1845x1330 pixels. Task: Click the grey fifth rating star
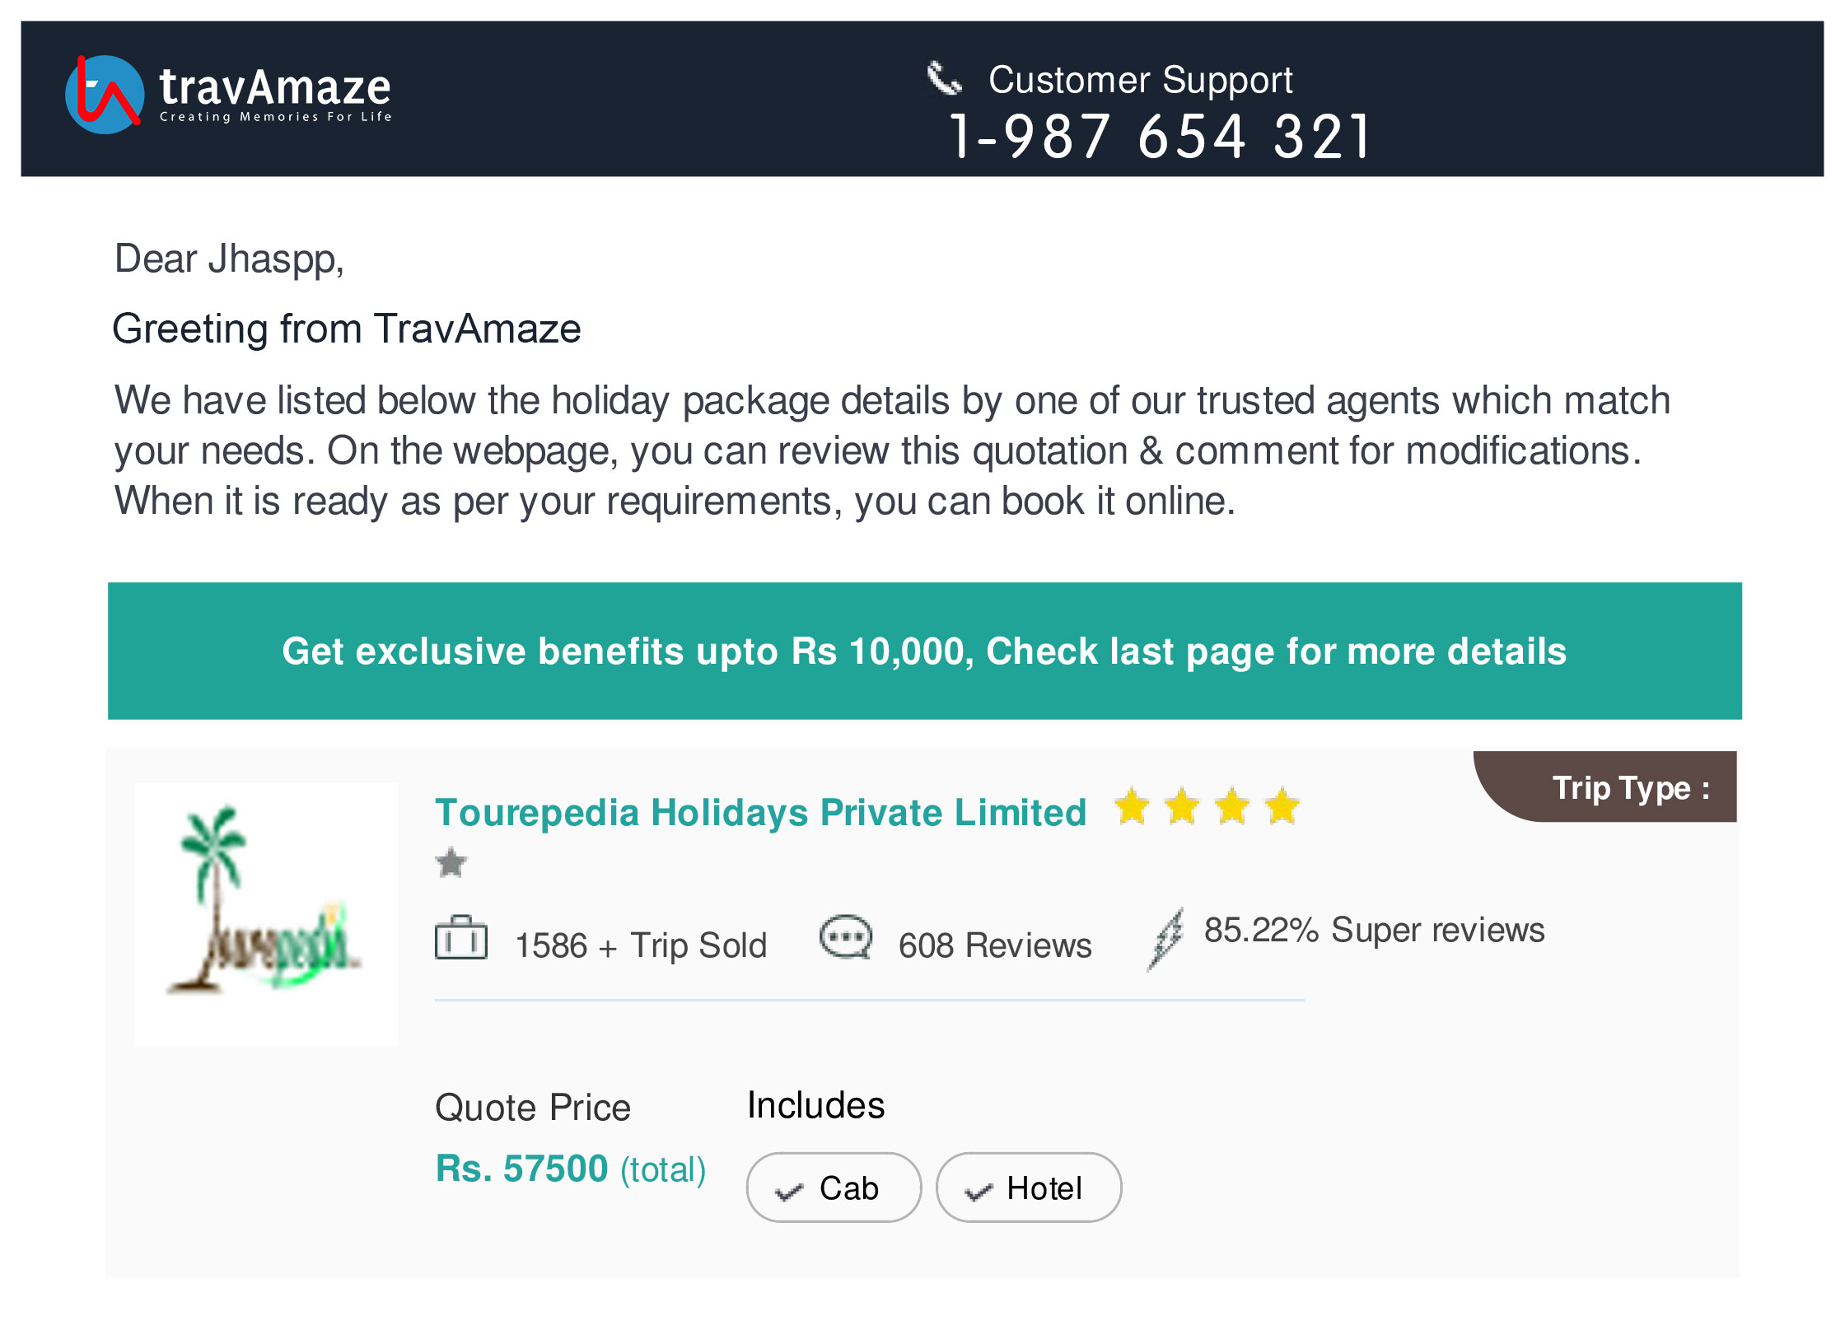pos(451,862)
